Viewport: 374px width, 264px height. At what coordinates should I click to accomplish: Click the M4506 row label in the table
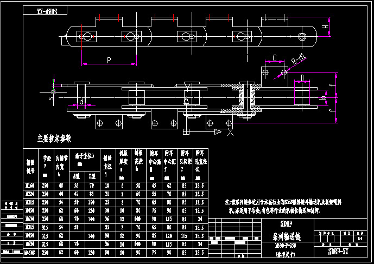coord(30,252)
